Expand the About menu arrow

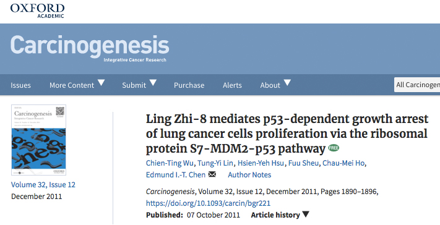click(287, 83)
